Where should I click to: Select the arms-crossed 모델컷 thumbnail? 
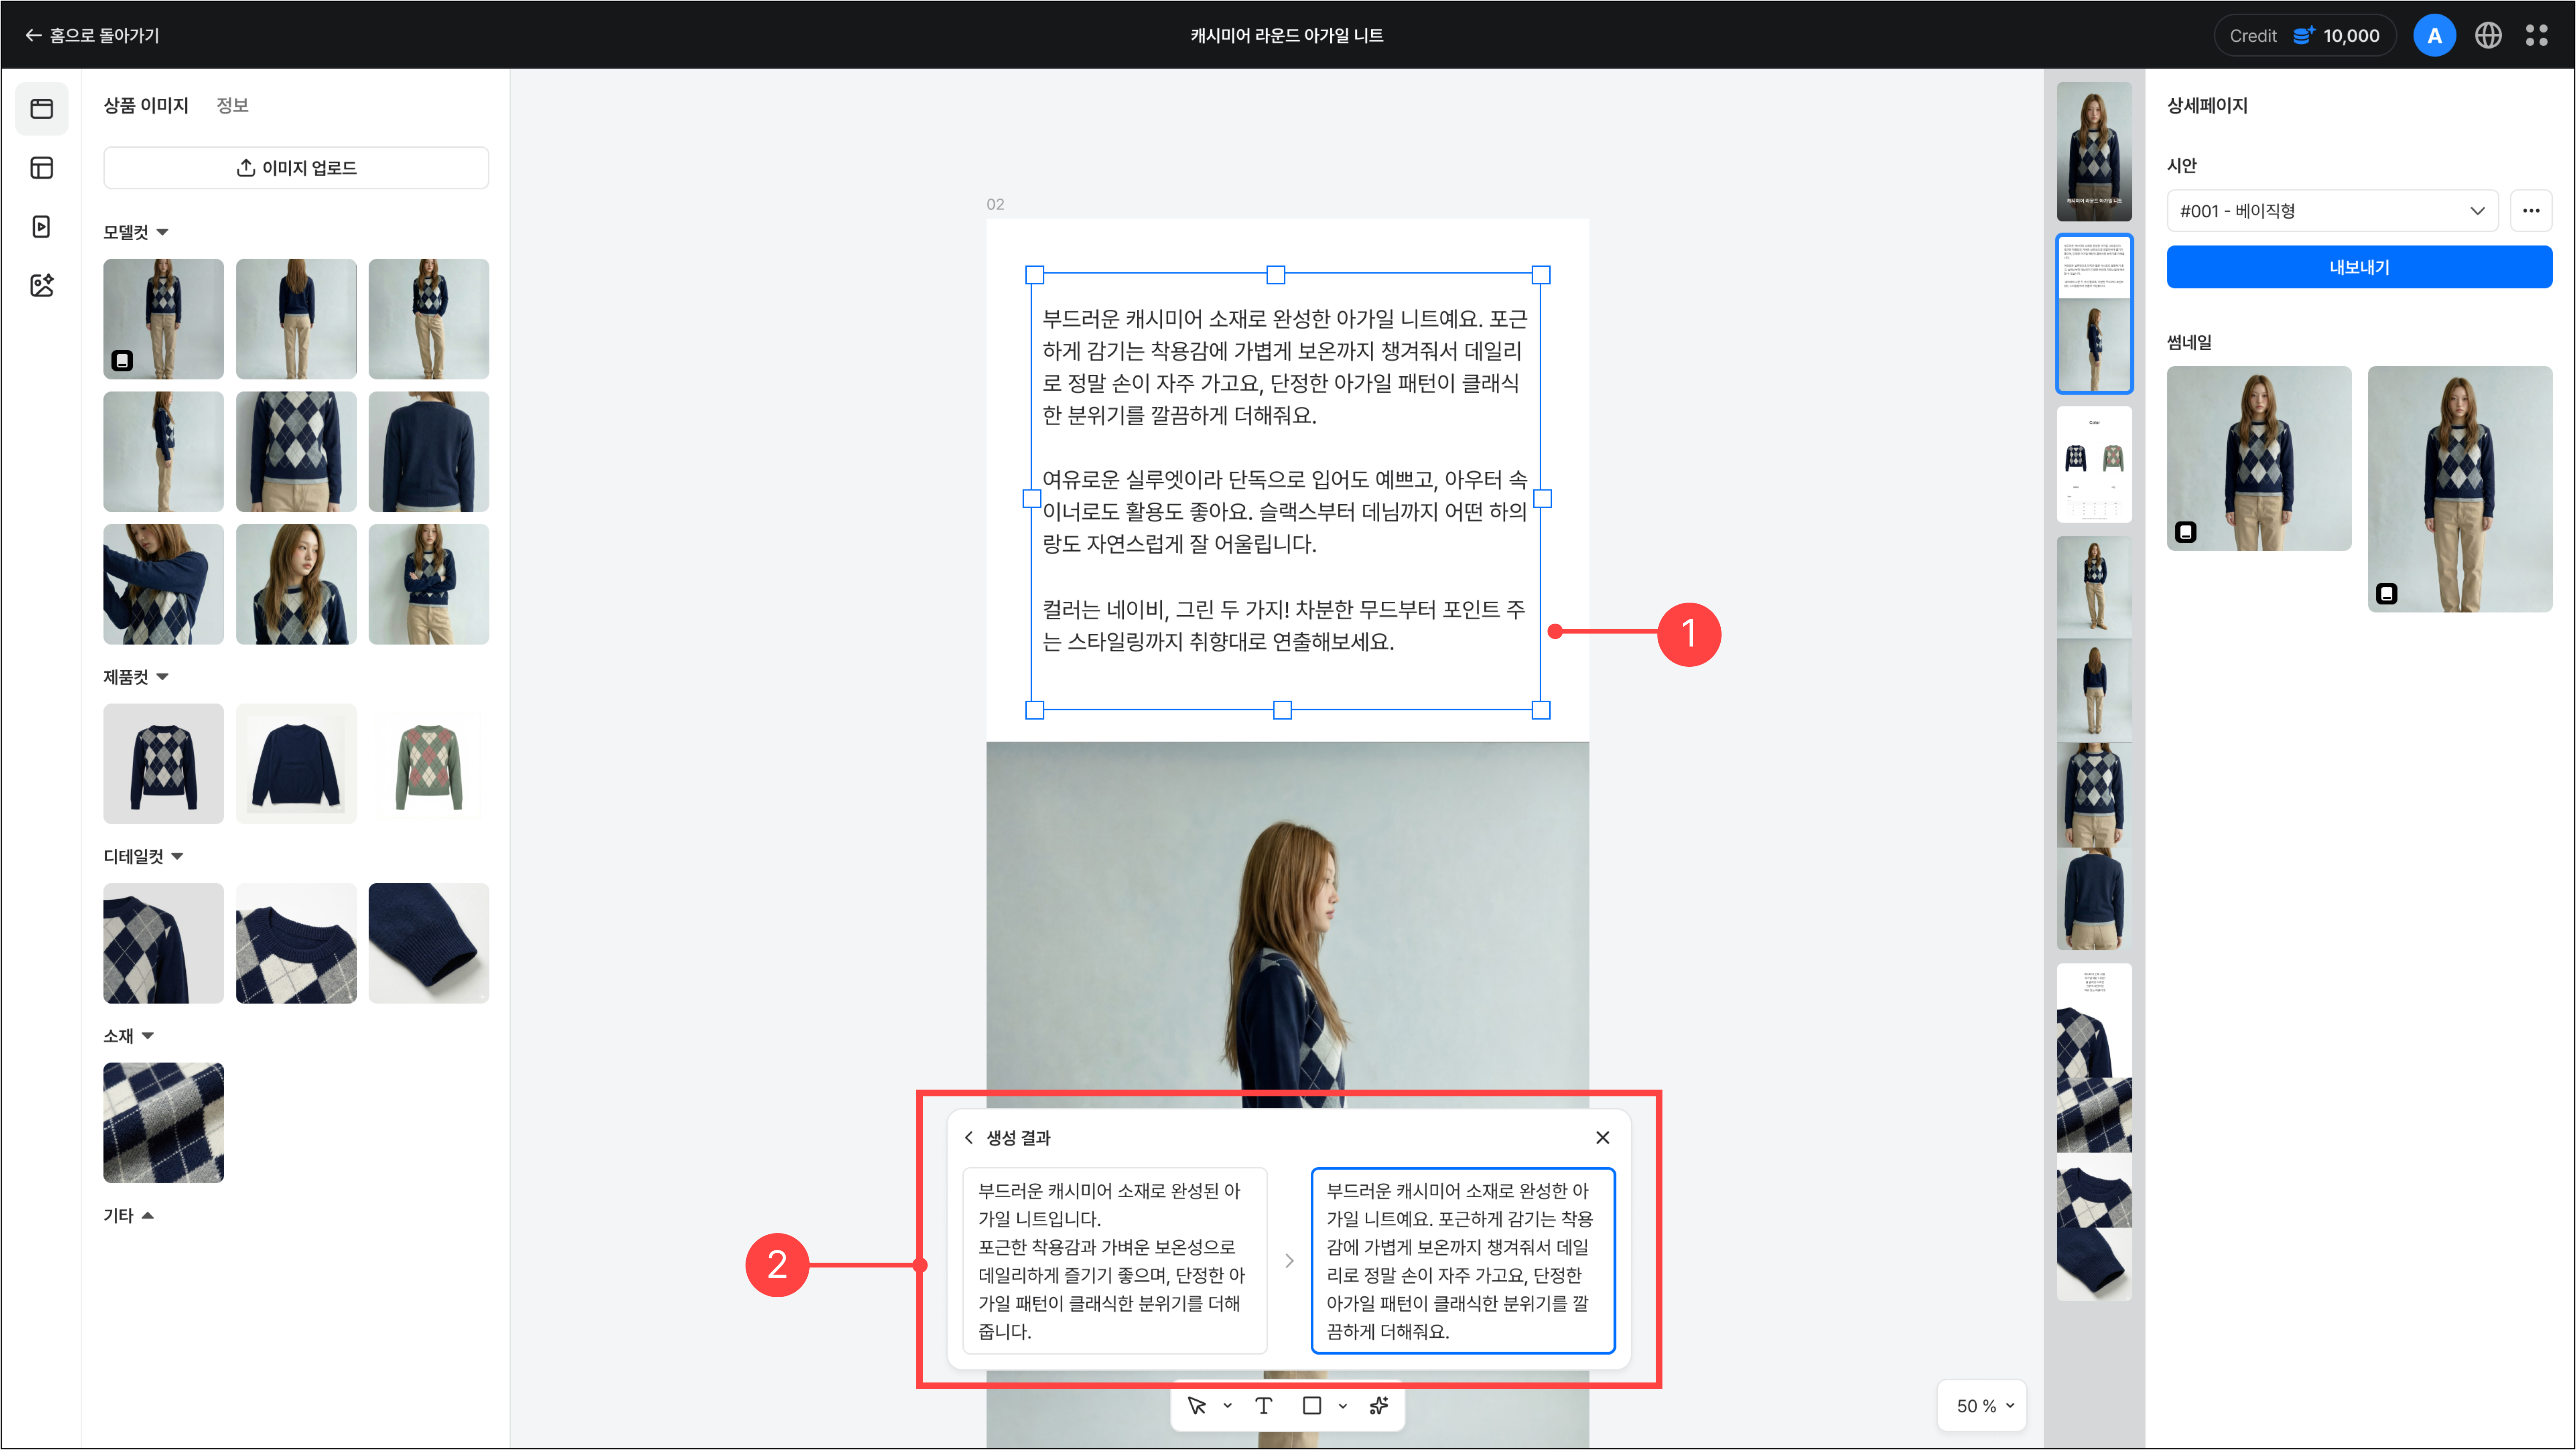pos(429,584)
